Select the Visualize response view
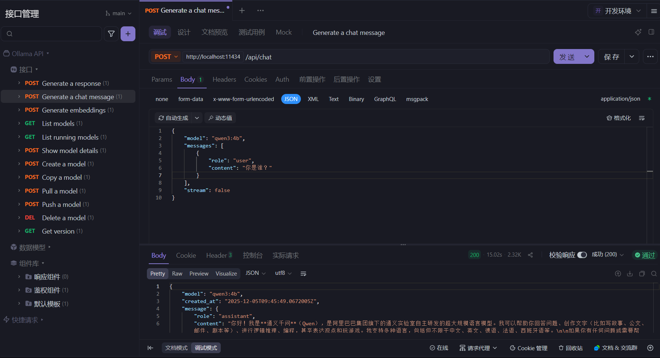 point(226,274)
